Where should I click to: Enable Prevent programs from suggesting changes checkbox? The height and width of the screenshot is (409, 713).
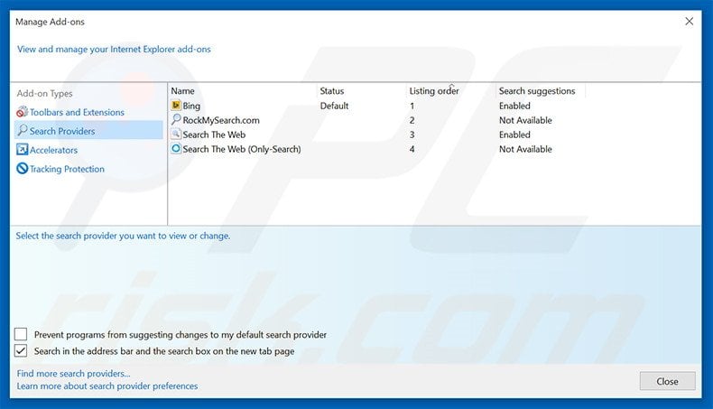tap(21, 334)
